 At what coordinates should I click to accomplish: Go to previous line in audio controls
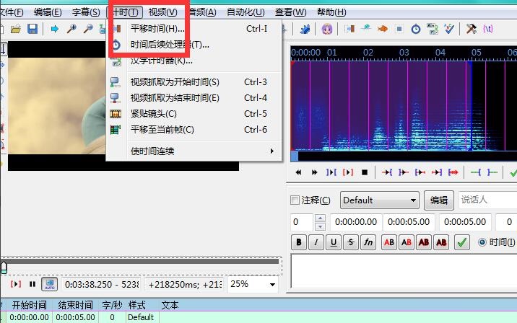click(x=298, y=172)
